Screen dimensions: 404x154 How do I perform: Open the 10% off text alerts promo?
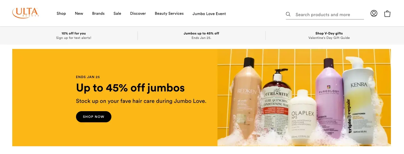(x=74, y=36)
